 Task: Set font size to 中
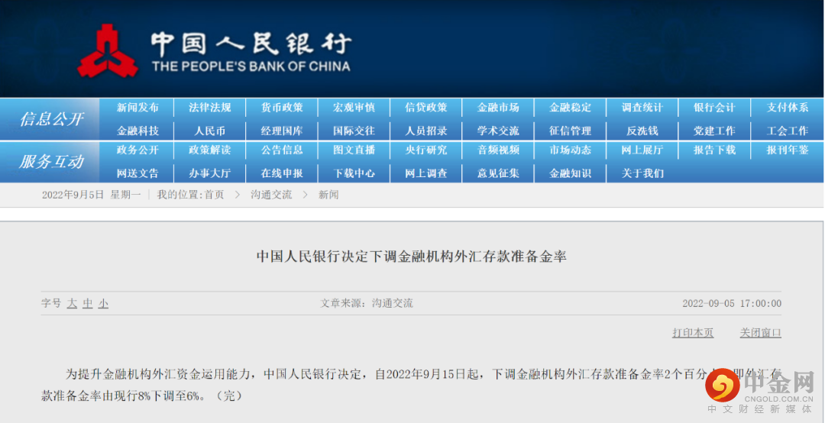pyautogui.click(x=88, y=303)
